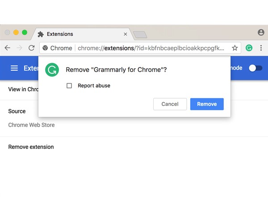
Task: Click the chrome://extensions address bar
Action: [152, 48]
